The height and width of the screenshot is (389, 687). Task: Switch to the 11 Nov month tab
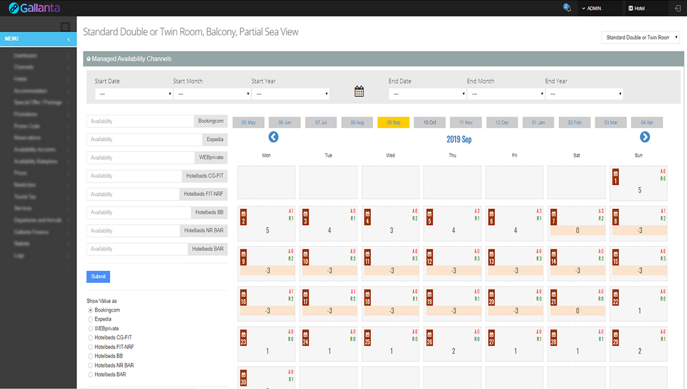466,122
